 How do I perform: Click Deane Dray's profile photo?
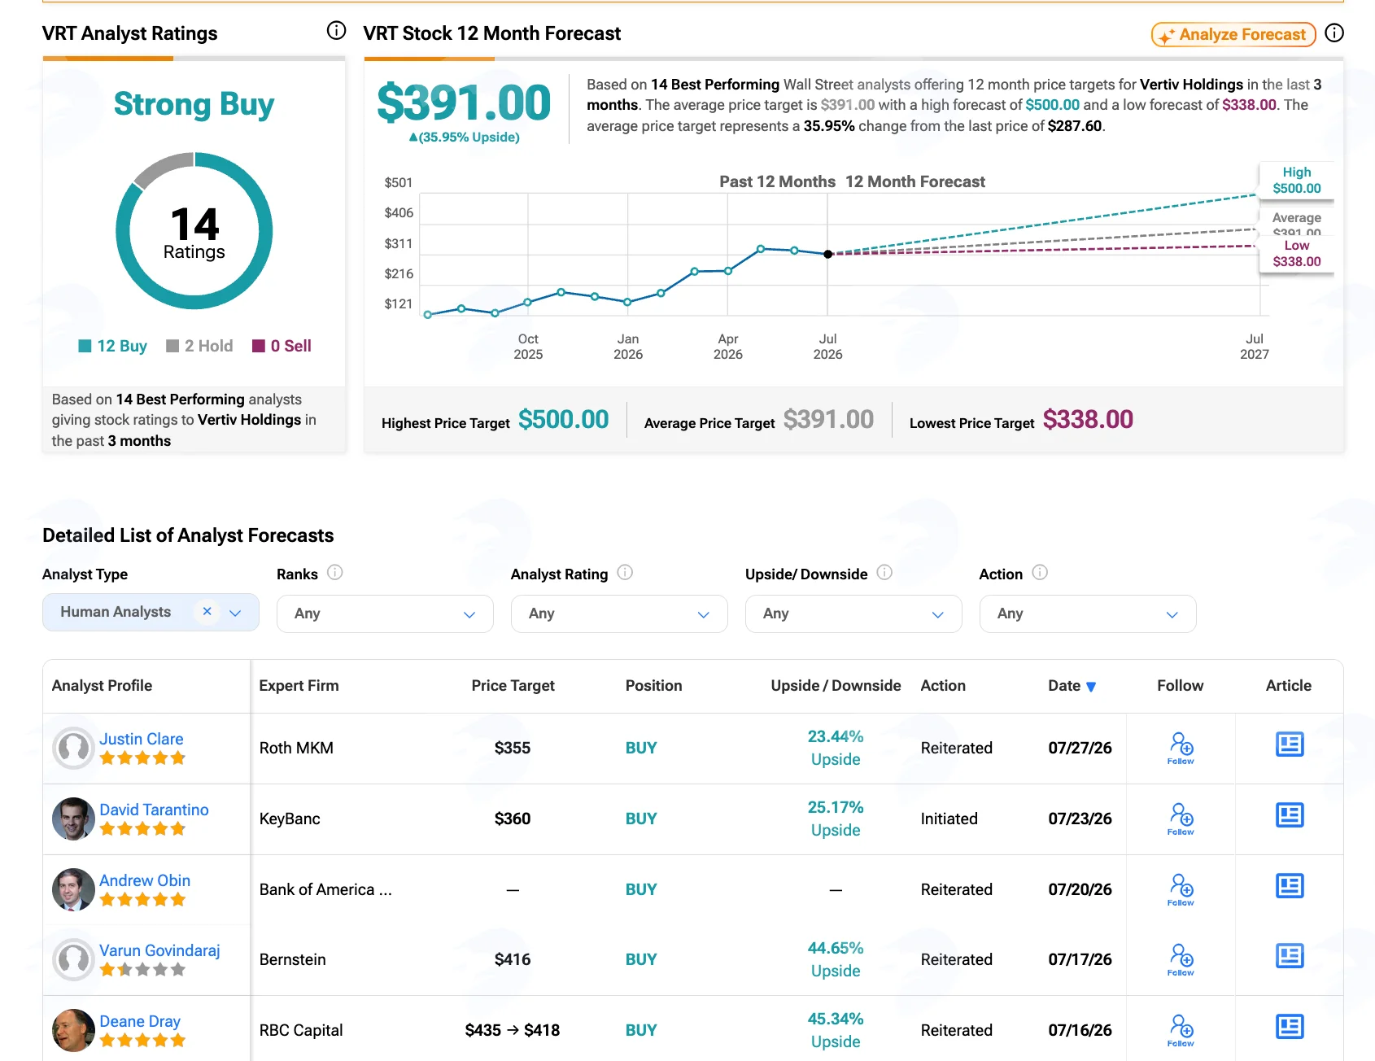tap(73, 1030)
